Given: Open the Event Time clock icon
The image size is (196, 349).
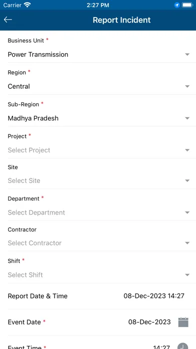Looking at the screenshot, I should [x=183, y=346].
